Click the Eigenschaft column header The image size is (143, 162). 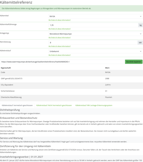(6, 68)
